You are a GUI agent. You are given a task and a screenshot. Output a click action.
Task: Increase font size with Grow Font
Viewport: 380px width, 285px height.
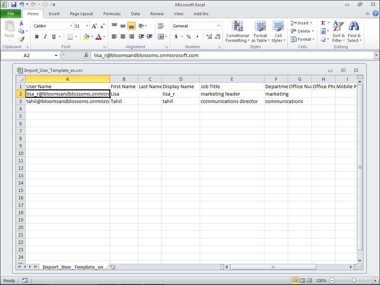94,26
